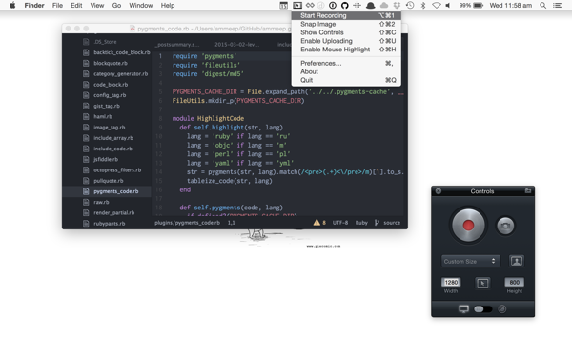
Task: Click the crosshair menu bar icon
Action: 357,5
